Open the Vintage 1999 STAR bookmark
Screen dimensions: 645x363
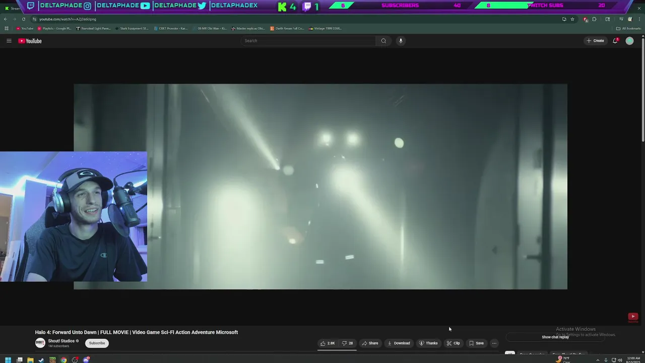(326, 28)
